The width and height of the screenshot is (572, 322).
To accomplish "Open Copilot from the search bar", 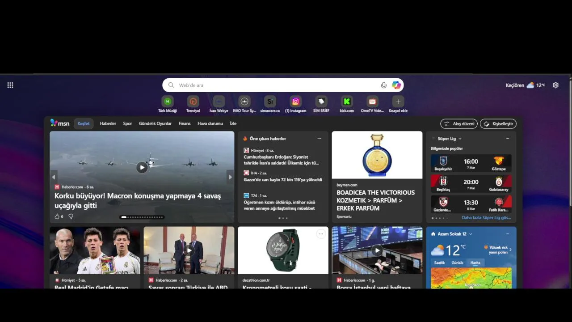I will tap(396, 85).
